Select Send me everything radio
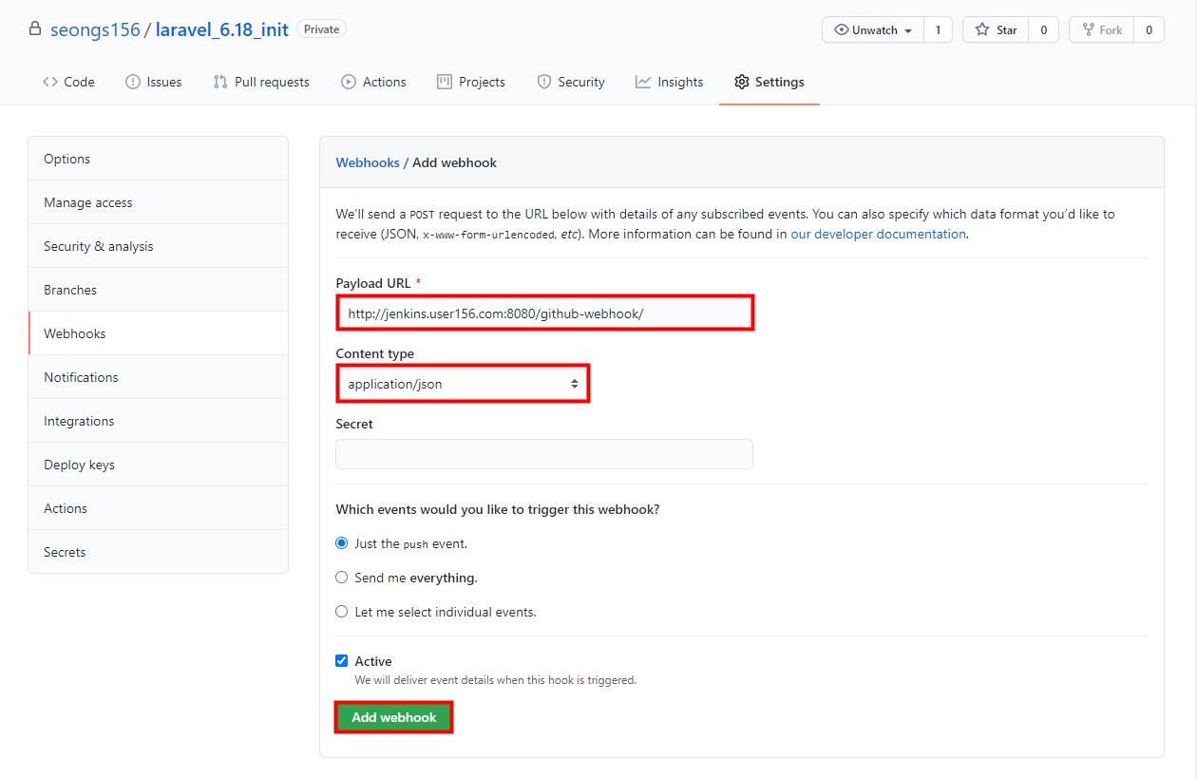 point(342,578)
